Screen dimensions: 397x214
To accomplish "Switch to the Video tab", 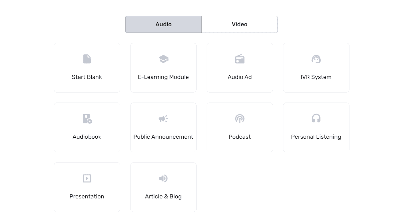I will click(240, 24).
